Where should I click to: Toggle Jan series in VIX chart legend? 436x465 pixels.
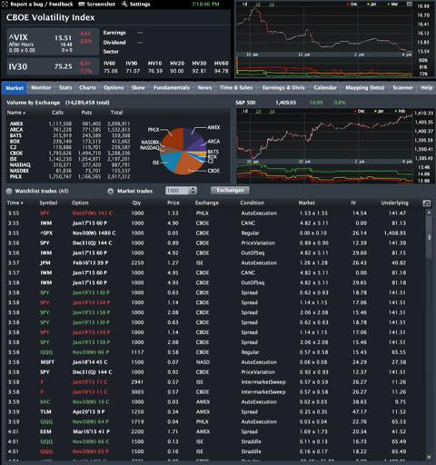tap(372, 5)
